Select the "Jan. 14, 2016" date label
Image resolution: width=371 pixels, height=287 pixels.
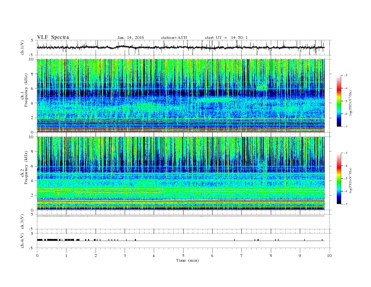131,38
